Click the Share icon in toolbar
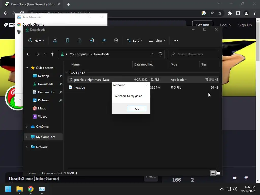 (x=104, y=40)
